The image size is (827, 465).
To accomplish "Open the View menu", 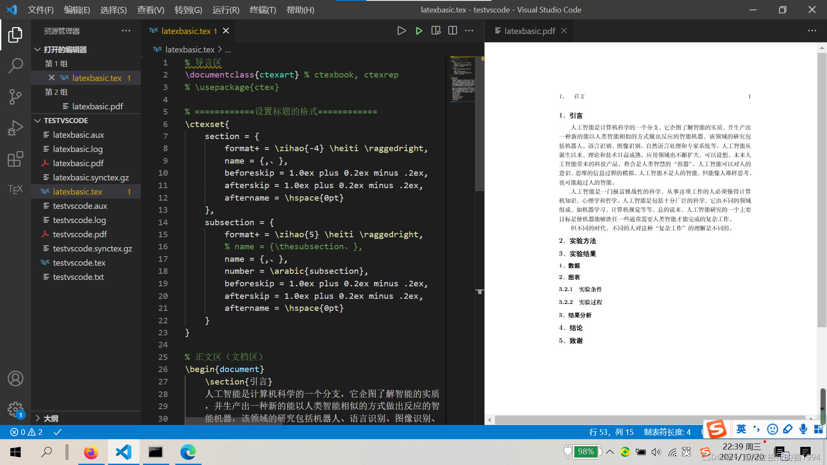I will point(150,9).
